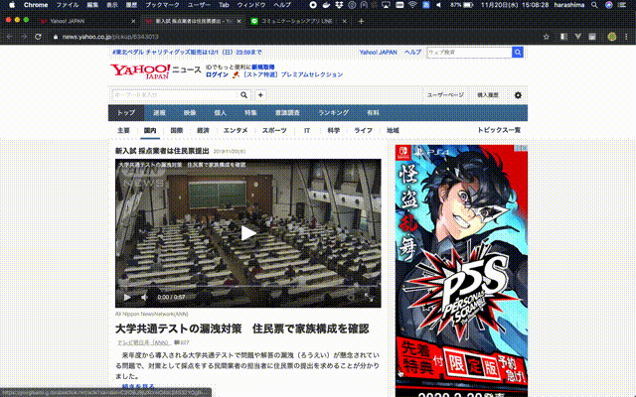Open the ウィンドウ menu
The height and width of the screenshot is (397, 636).
[251, 5]
